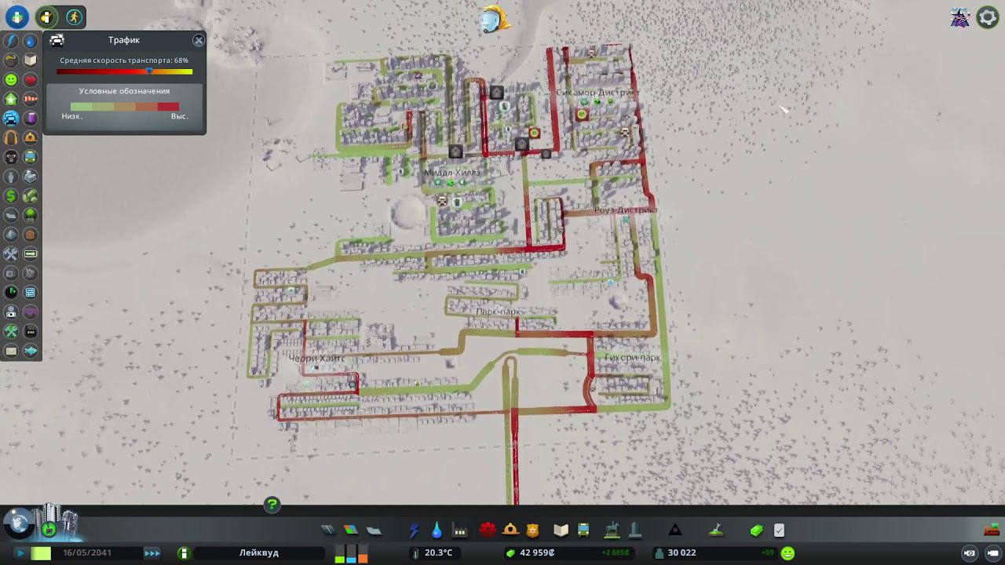This screenshot has width=1005, height=565.
Task: Open the Healthcare build menu red cross
Action: 487,530
